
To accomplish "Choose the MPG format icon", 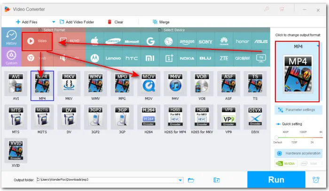I will pyautogui.click(x=122, y=84).
